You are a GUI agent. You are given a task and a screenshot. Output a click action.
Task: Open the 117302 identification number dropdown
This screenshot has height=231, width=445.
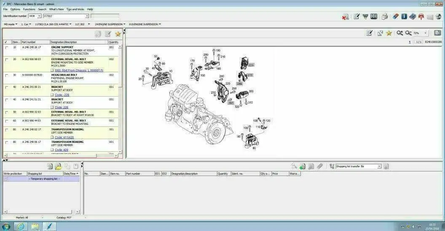click(87, 16)
